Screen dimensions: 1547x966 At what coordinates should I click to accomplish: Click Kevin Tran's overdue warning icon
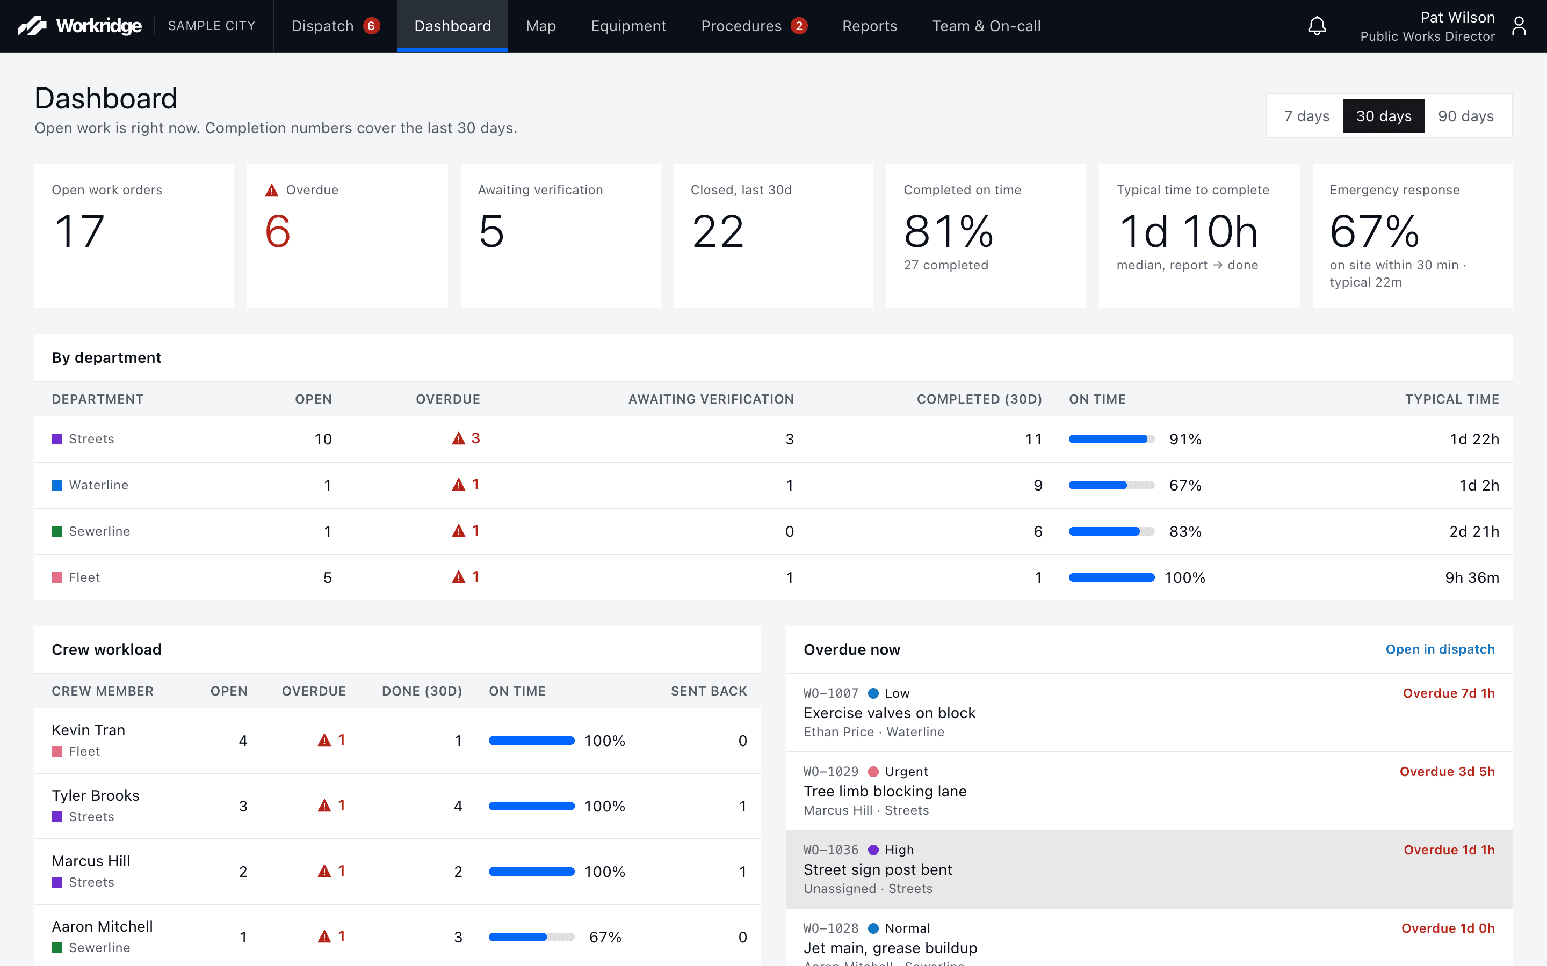coord(325,740)
